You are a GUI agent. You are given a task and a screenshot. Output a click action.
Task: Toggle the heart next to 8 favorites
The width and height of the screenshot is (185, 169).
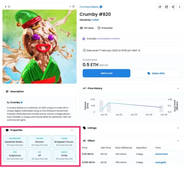click(x=99, y=28)
